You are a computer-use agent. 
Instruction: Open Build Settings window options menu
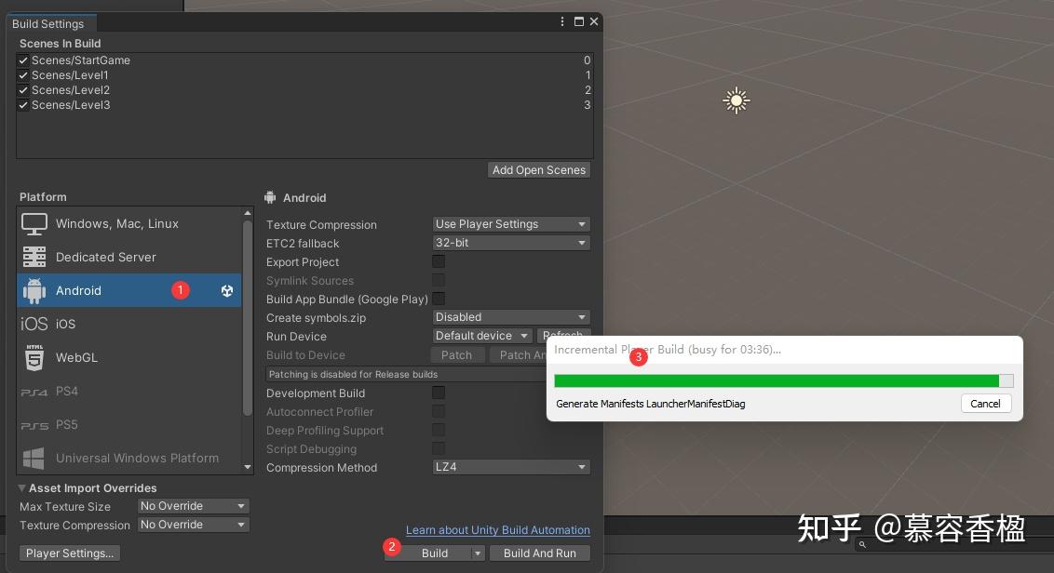(x=562, y=21)
